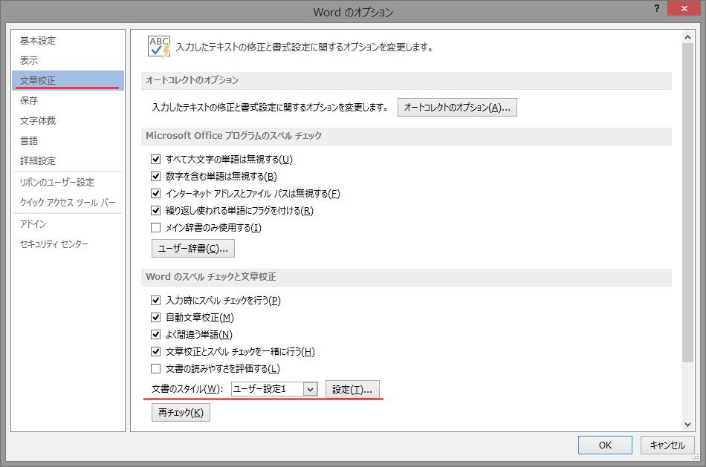Click ユーザー辞書(C)... button
Viewport: 706px width, 467px height.
click(192, 248)
